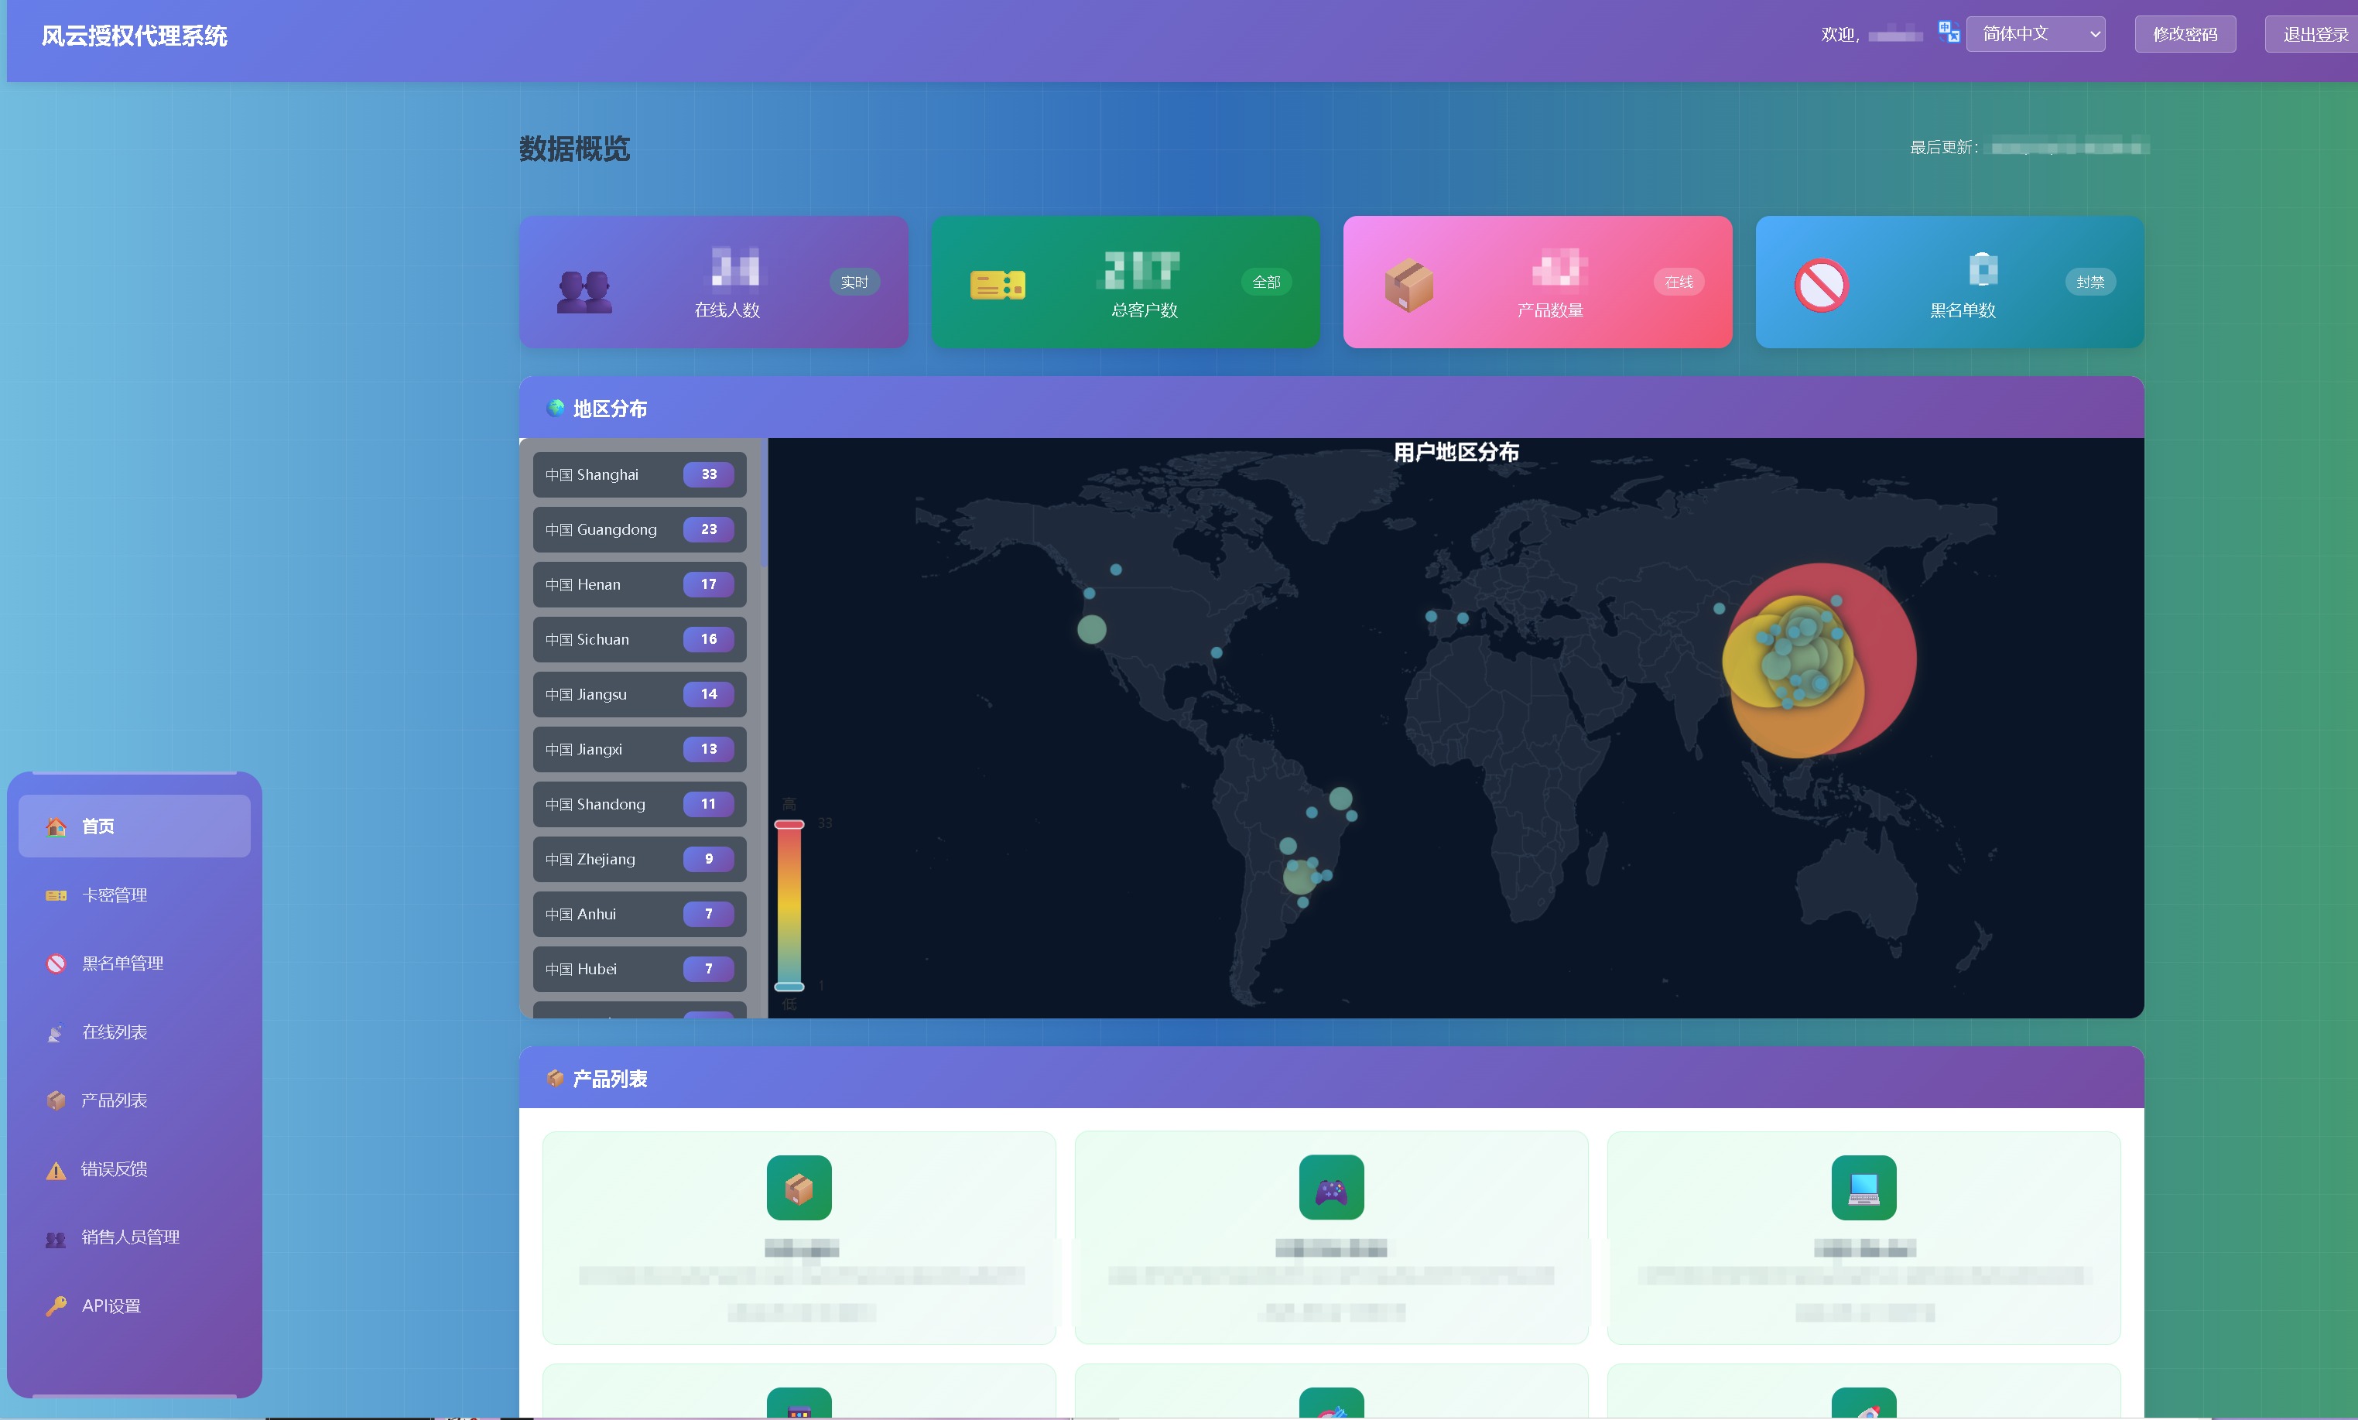Click the prohibited icon beside 黑名单管理
Image resolution: width=2358 pixels, height=1420 pixels.
point(56,963)
